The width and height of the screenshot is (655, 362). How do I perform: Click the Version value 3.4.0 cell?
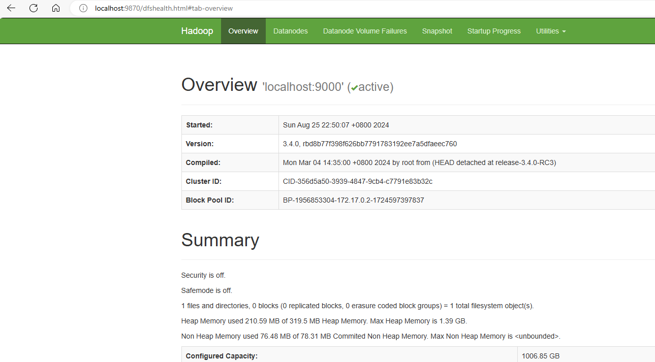pyautogui.click(x=369, y=144)
